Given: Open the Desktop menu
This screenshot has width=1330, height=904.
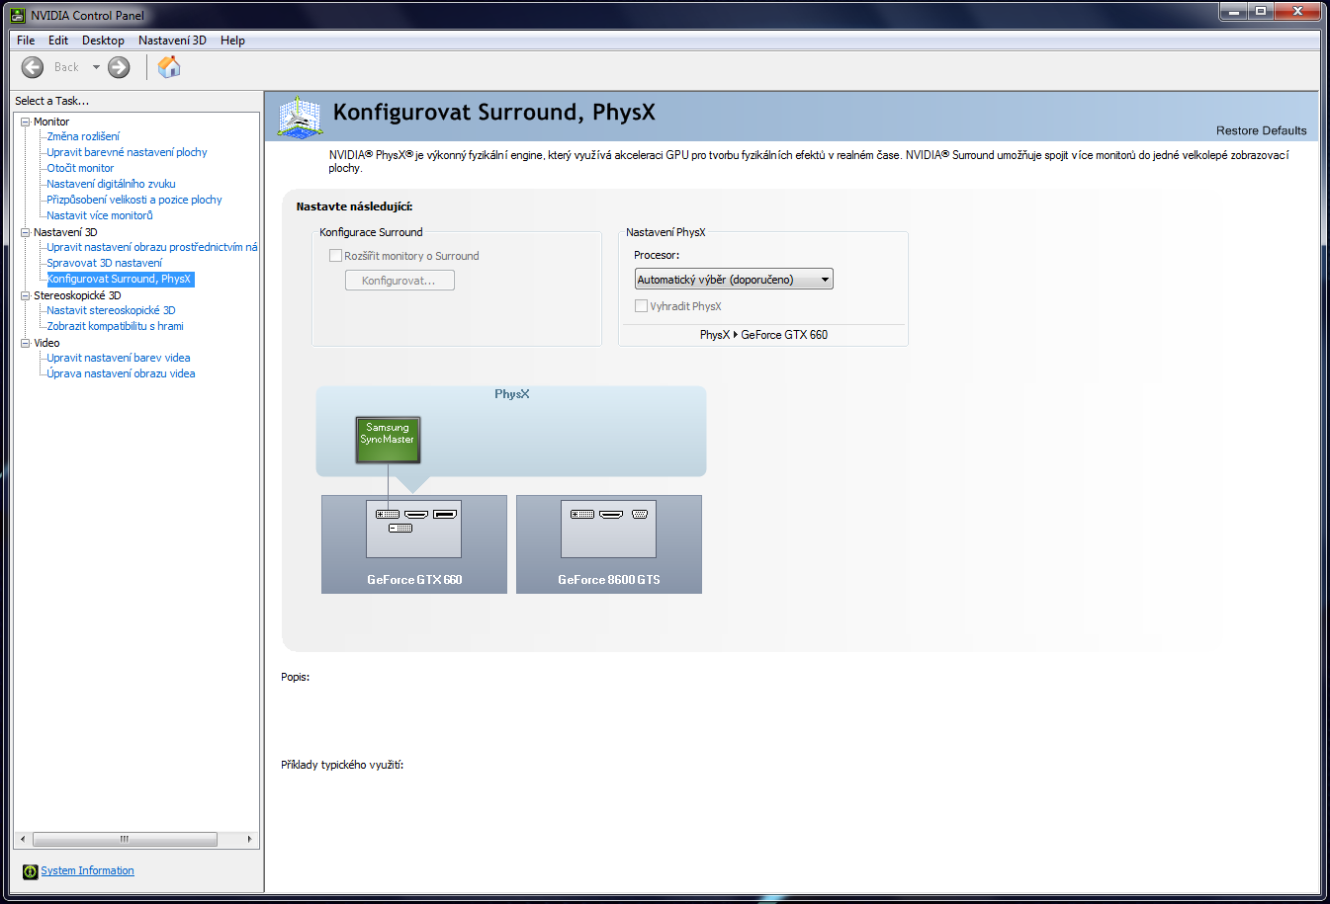Looking at the screenshot, I should click(x=103, y=41).
